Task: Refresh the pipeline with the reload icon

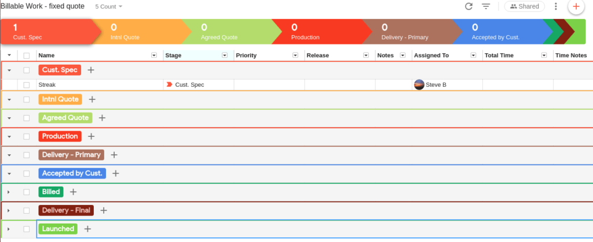Action: (468, 6)
